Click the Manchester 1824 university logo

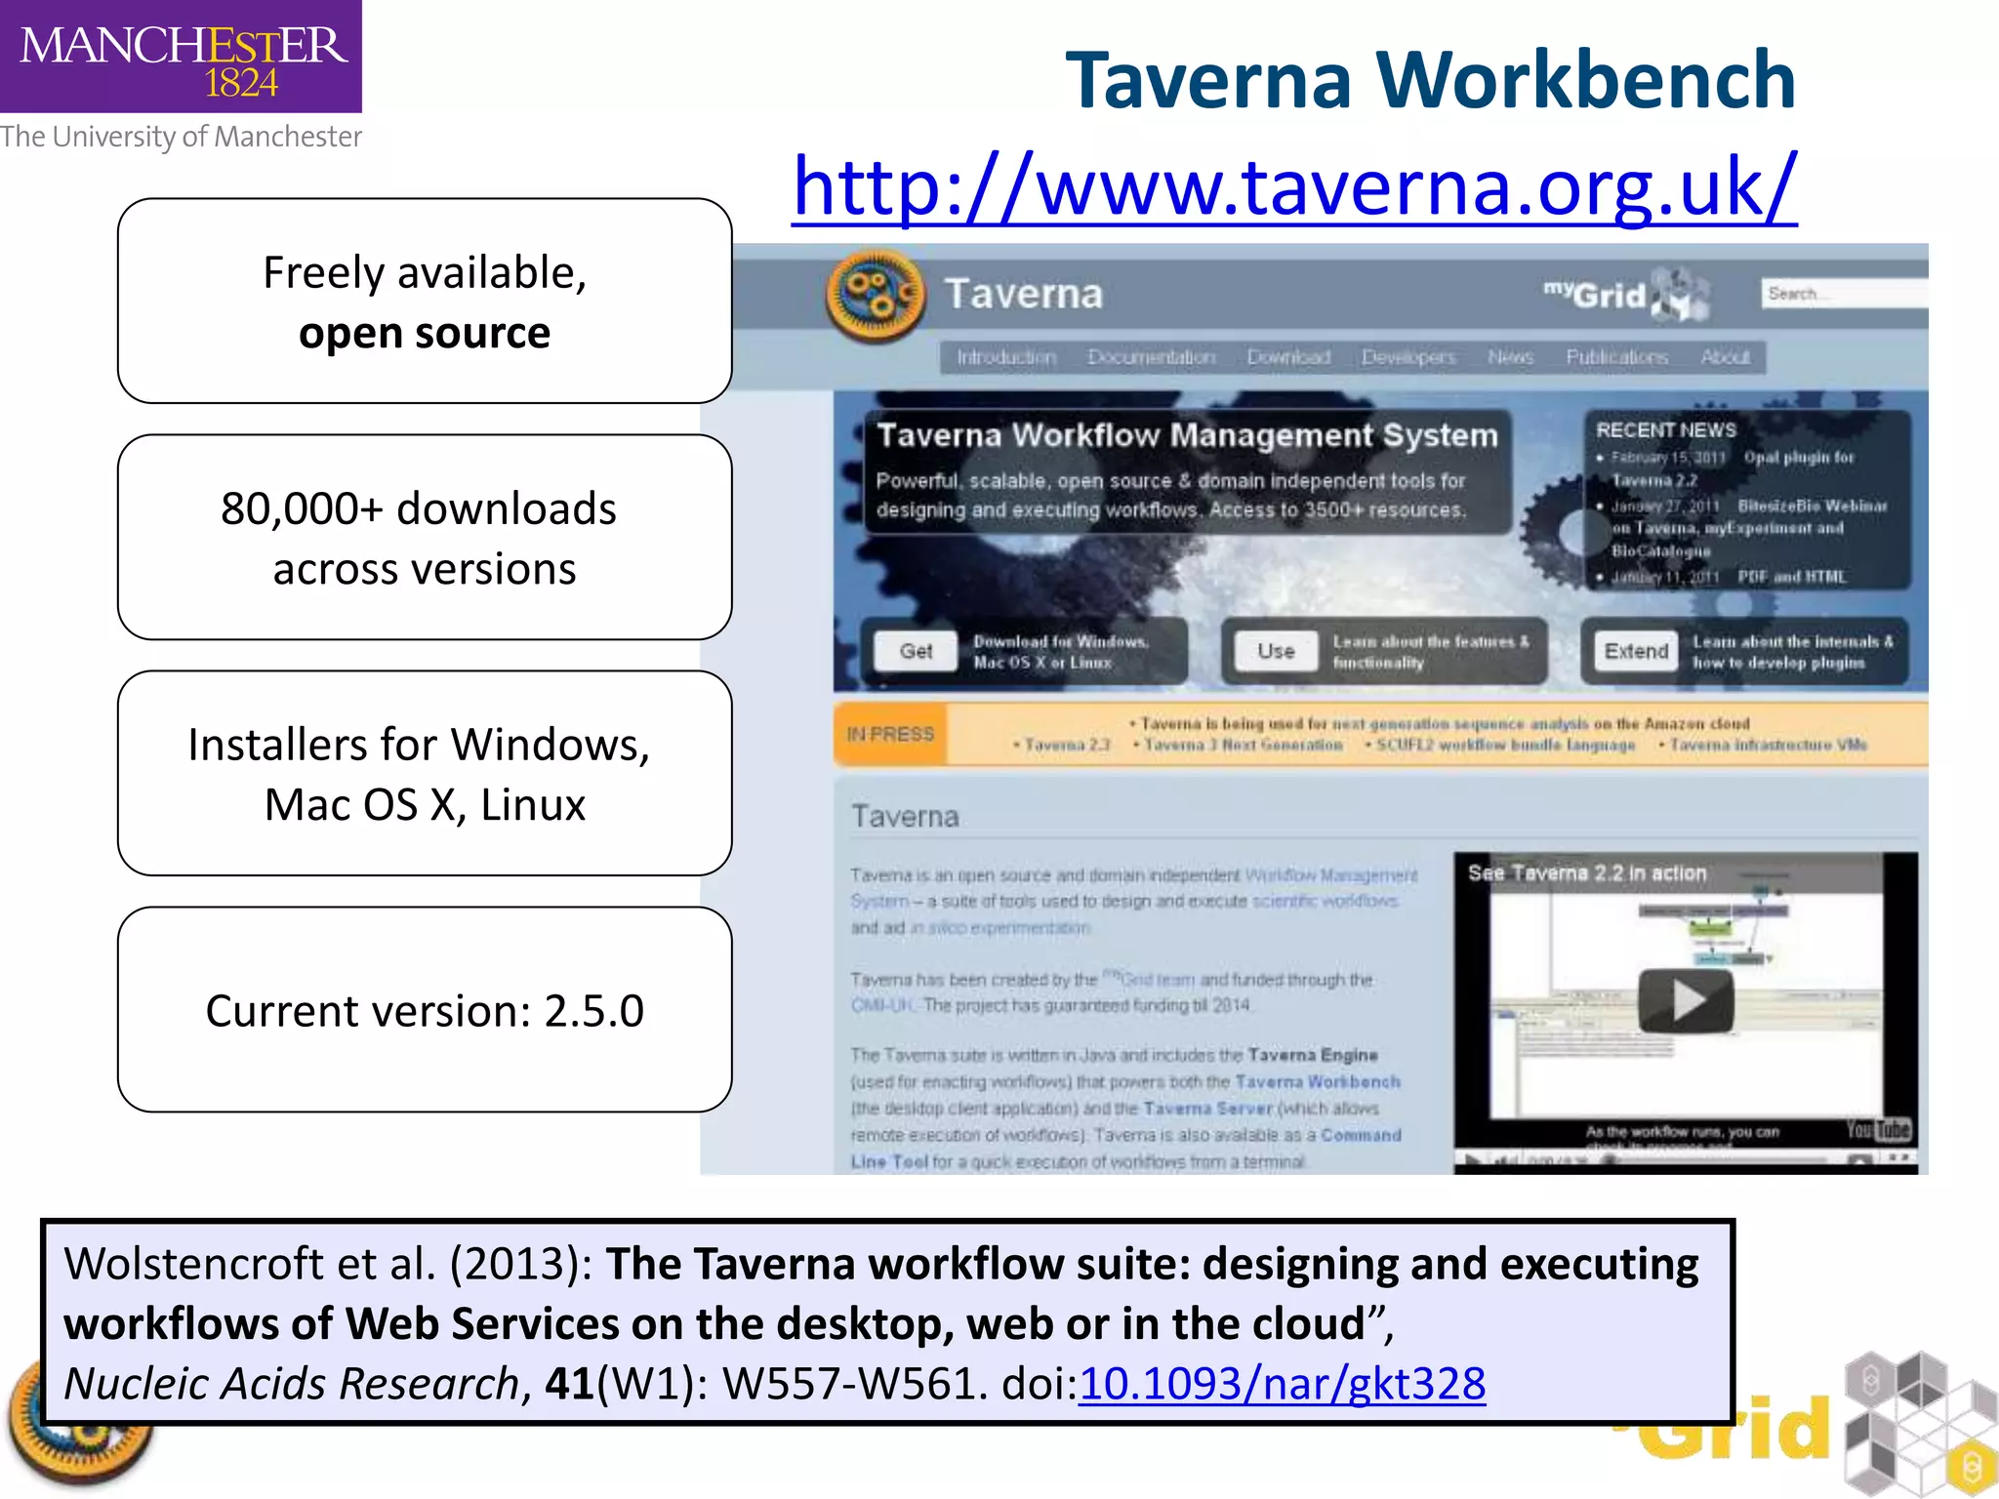[x=182, y=59]
